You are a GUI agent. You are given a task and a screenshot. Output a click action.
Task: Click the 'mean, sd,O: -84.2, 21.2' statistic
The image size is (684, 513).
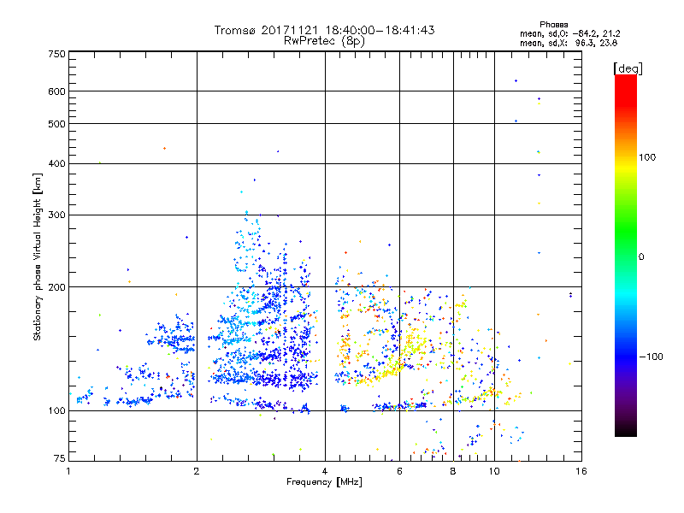coord(569,33)
